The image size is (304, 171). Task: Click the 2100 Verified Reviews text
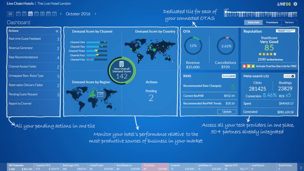(270, 59)
